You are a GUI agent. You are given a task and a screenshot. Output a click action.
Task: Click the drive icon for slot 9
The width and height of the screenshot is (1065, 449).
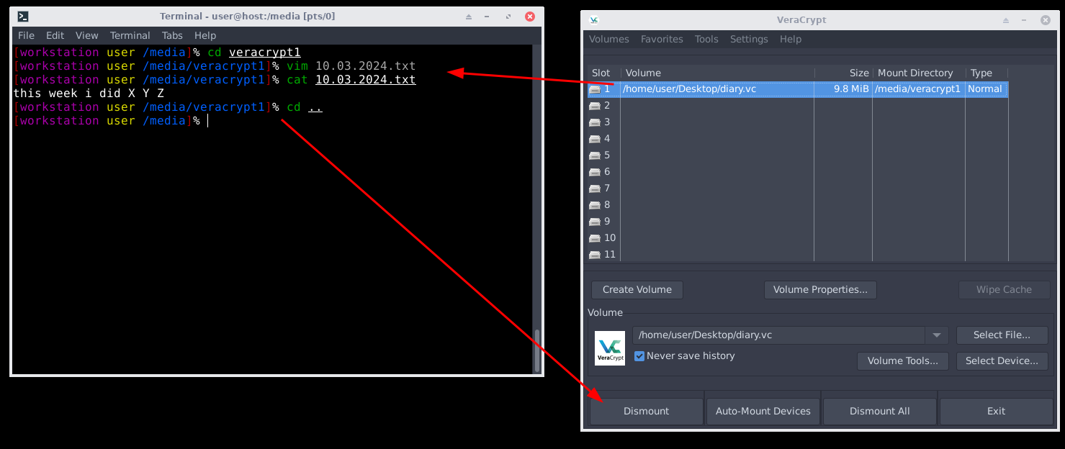(595, 222)
